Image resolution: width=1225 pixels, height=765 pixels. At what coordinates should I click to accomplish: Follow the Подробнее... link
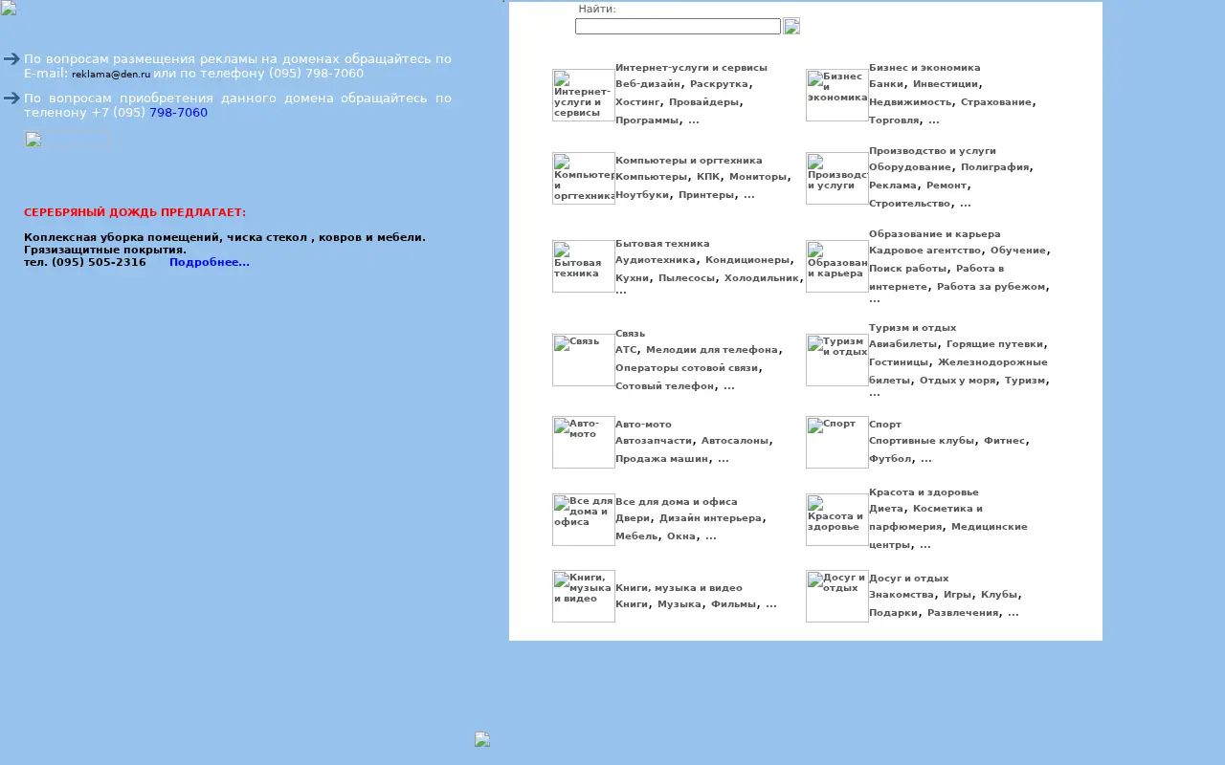coord(210,262)
